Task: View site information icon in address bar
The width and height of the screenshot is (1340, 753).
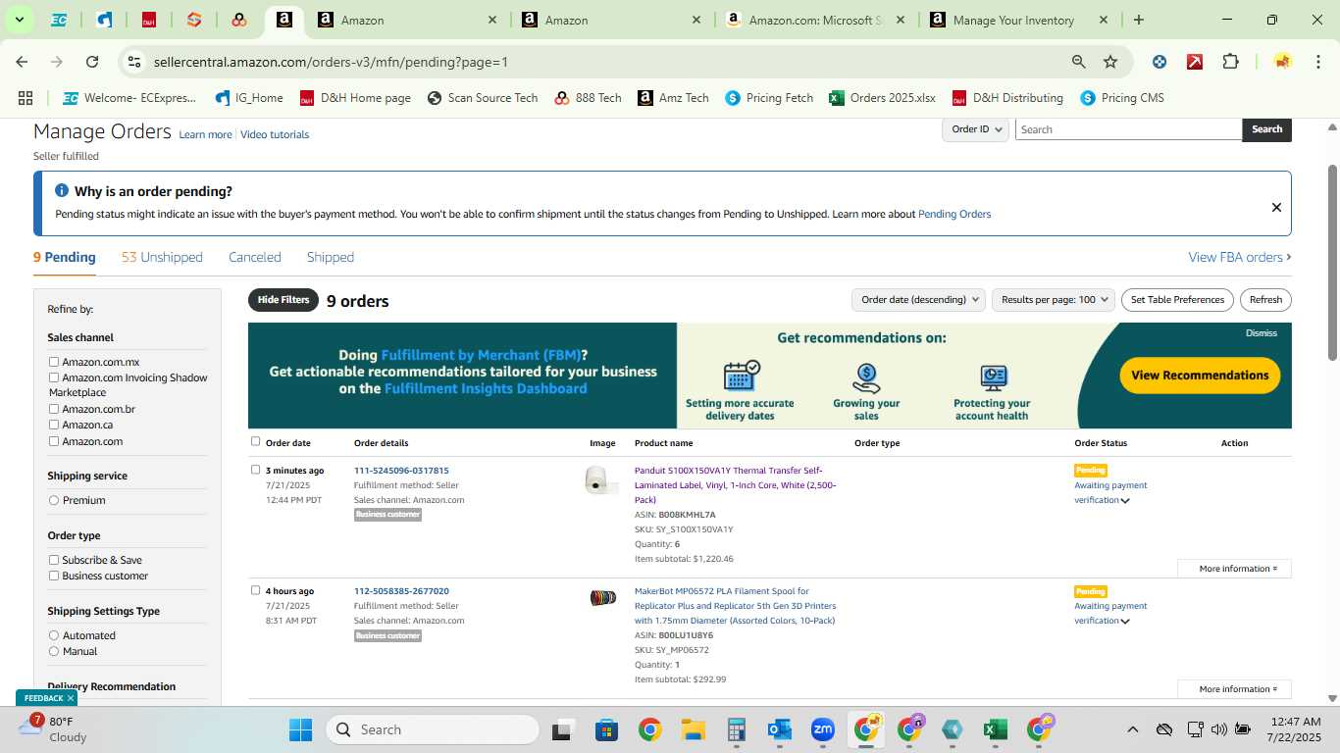Action: [134, 62]
